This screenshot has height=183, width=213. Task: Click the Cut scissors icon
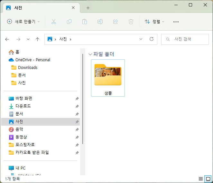point(54,22)
